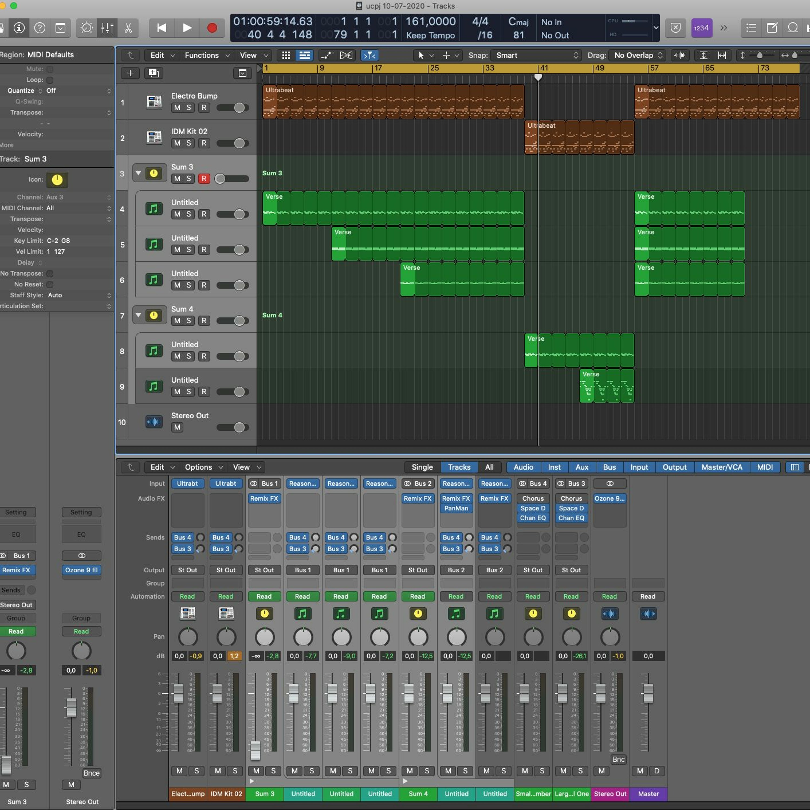The width and height of the screenshot is (810, 810).
Task: Mute the Electro Bump track
Action: pyautogui.click(x=177, y=108)
